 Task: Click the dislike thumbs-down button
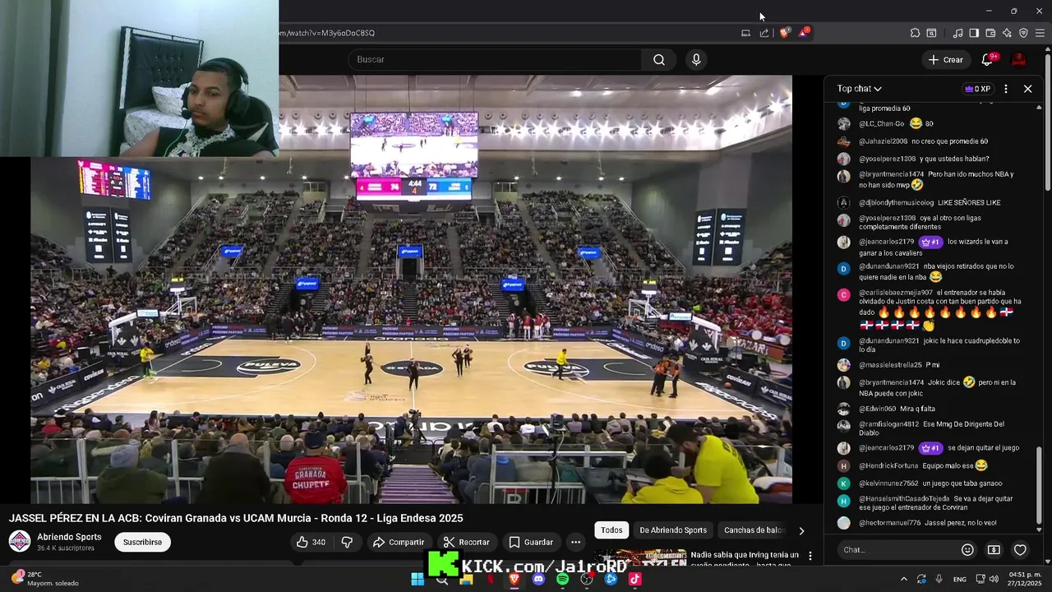pos(347,542)
